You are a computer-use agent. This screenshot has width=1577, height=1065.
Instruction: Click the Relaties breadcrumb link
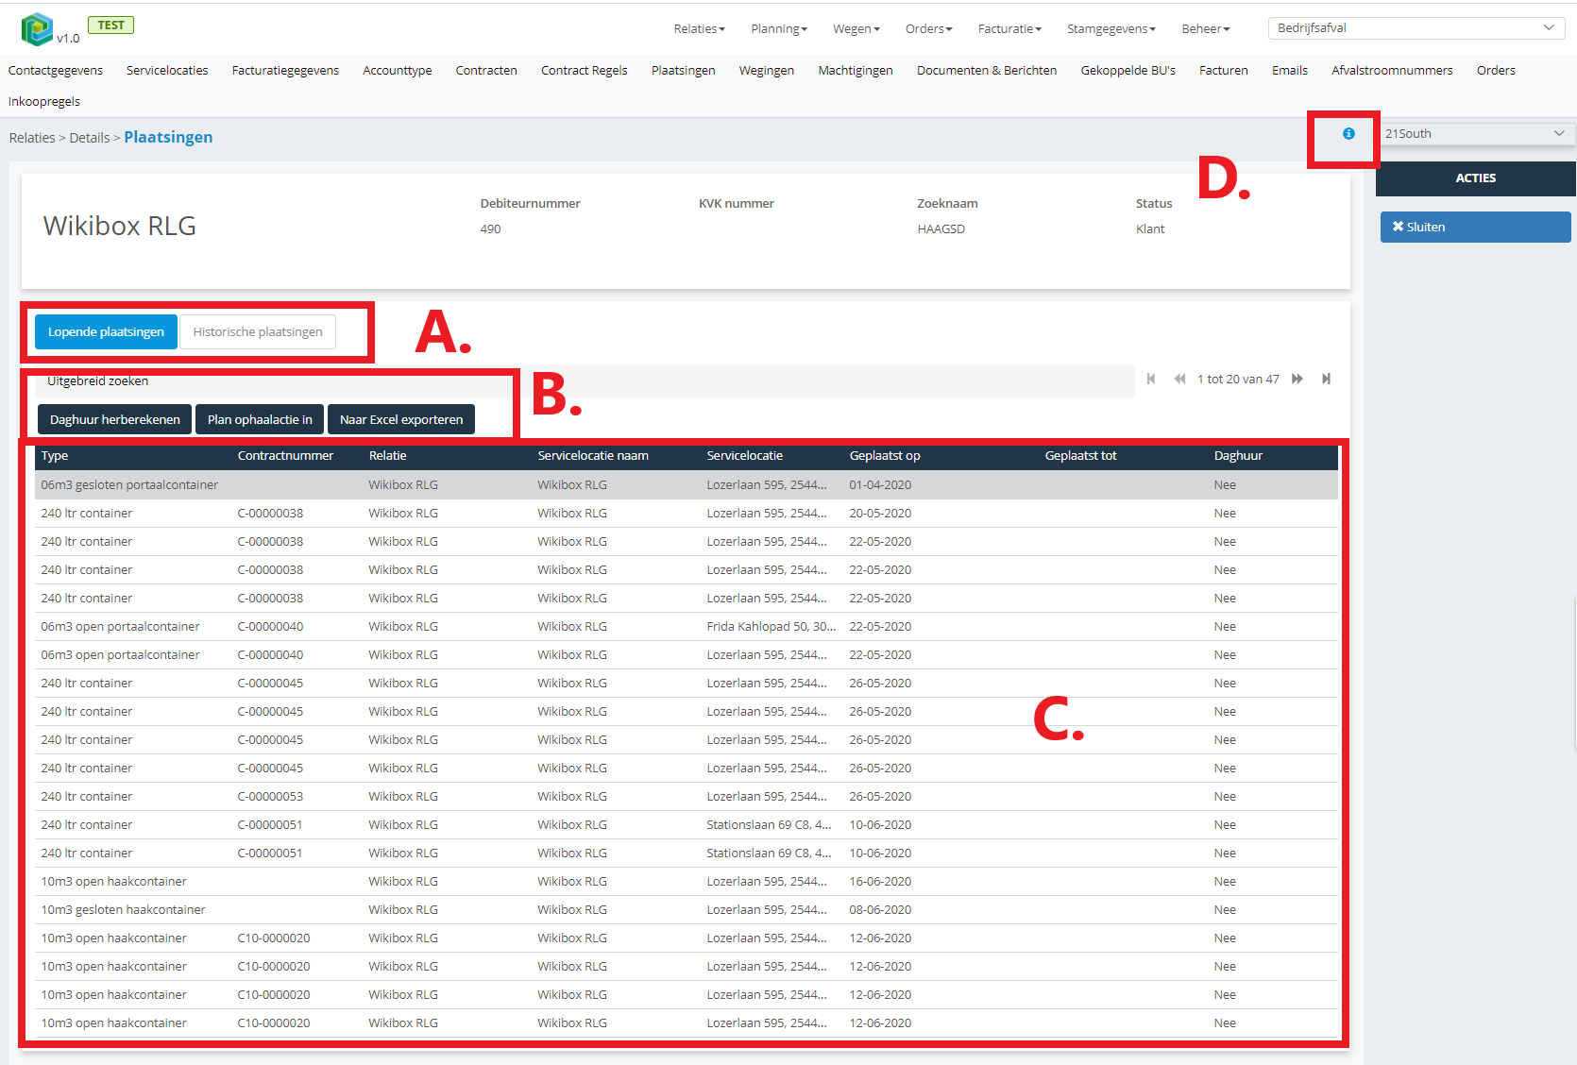click(32, 138)
